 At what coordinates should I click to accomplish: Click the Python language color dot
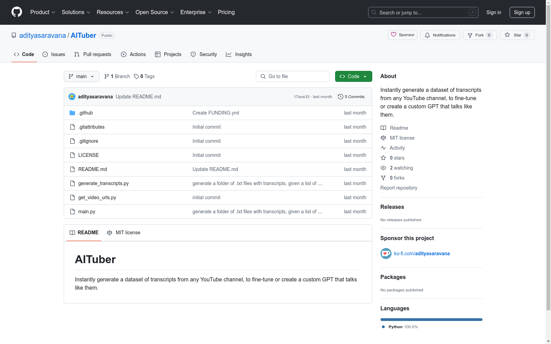point(383,327)
